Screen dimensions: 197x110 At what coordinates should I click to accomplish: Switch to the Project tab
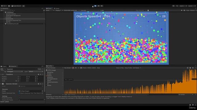[4, 66]
